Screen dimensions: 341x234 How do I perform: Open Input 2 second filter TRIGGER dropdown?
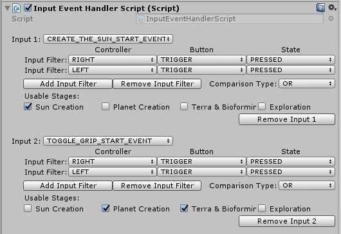pyautogui.click(x=201, y=172)
